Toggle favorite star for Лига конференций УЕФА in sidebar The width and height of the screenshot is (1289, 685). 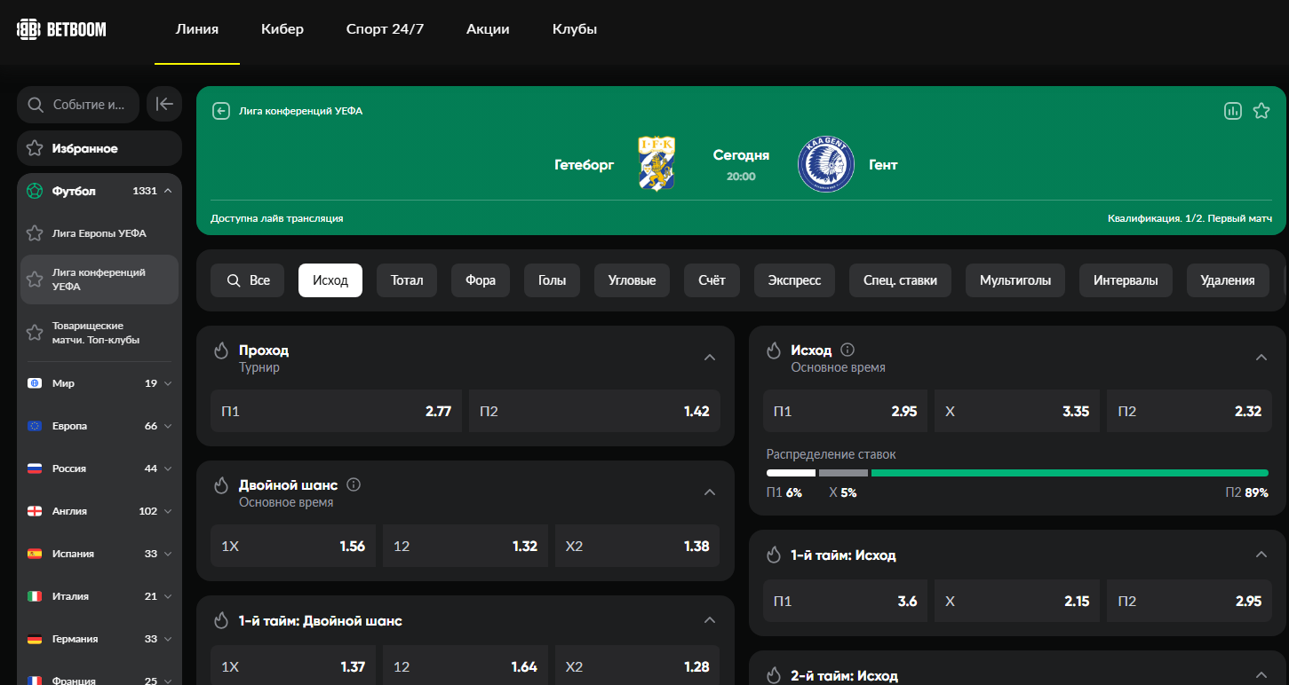(x=35, y=280)
